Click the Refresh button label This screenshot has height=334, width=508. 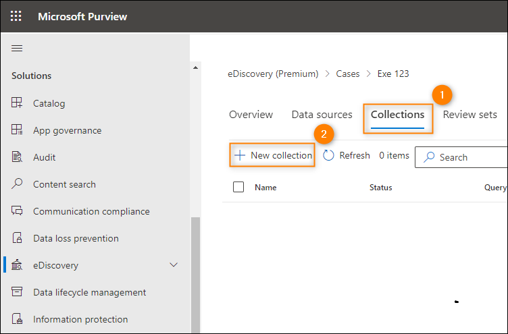pyautogui.click(x=355, y=155)
